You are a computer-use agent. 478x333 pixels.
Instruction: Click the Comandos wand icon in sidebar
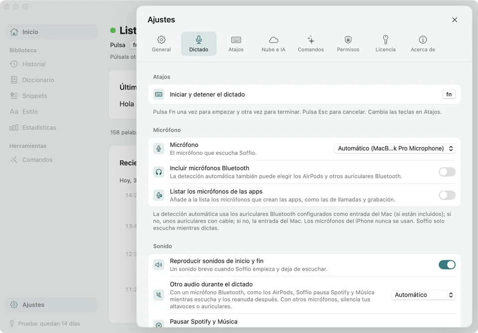pos(14,160)
